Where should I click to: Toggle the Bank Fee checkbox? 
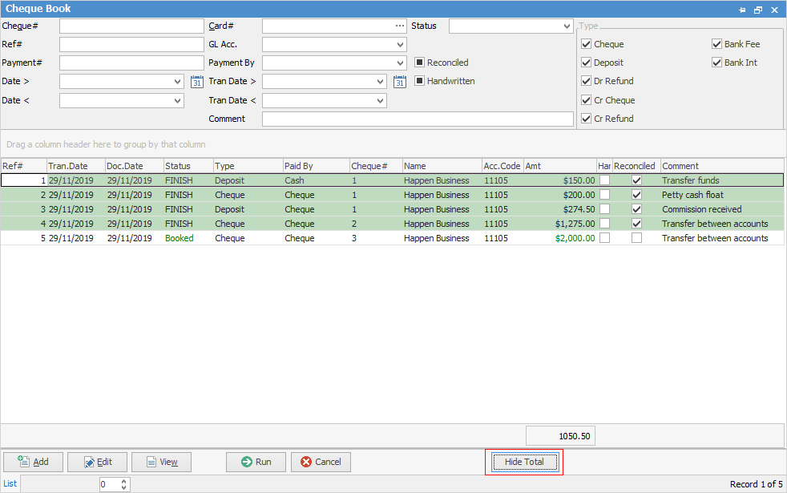[717, 44]
